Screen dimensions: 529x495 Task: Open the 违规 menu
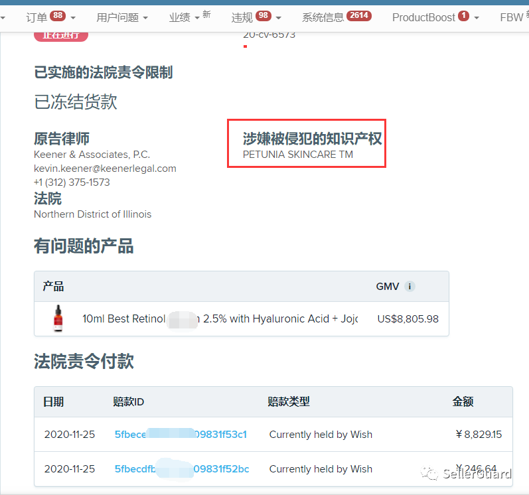[x=242, y=17]
